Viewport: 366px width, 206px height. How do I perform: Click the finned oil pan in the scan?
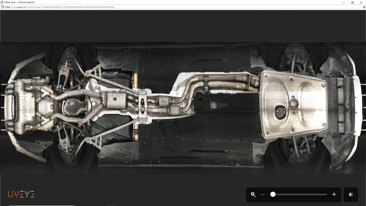[74, 107]
